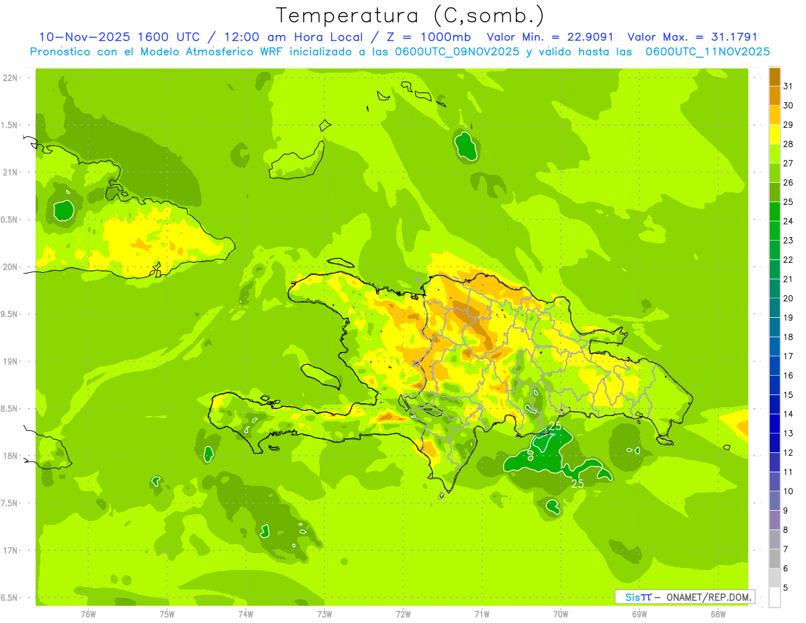Click the legend swatch between 16 and 17
The width and height of the screenshot is (806, 623).
(774, 366)
